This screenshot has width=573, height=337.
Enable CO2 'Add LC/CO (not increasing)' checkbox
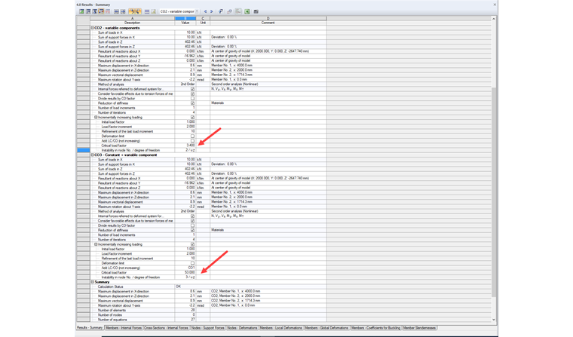pos(192,141)
